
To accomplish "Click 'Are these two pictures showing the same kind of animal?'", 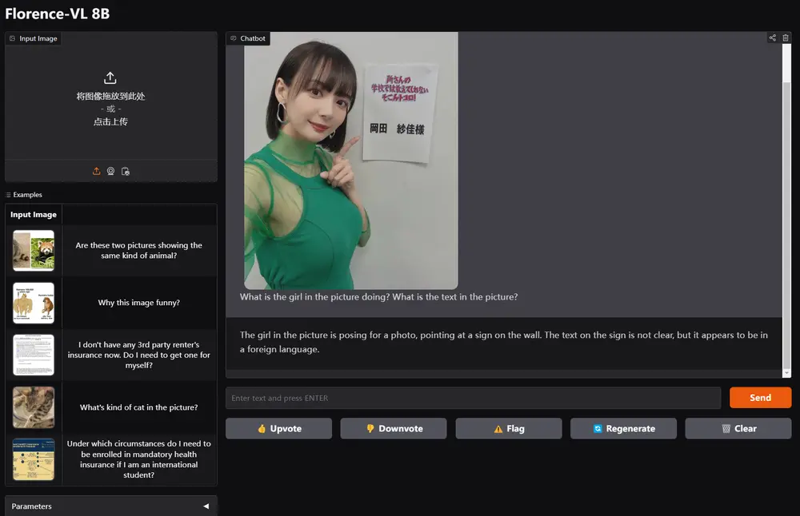I will pyautogui.click(x=138, y=250).
